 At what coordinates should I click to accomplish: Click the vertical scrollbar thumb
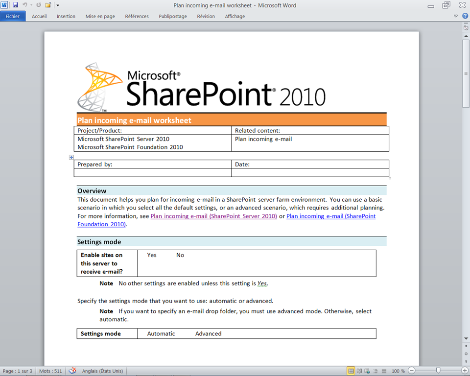466,74
